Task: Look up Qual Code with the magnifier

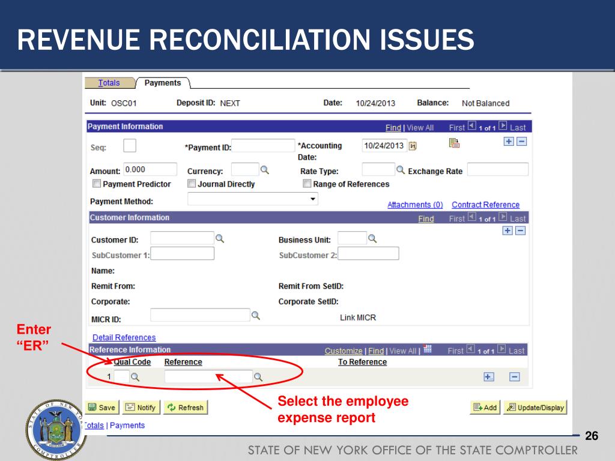Action: 135,377
